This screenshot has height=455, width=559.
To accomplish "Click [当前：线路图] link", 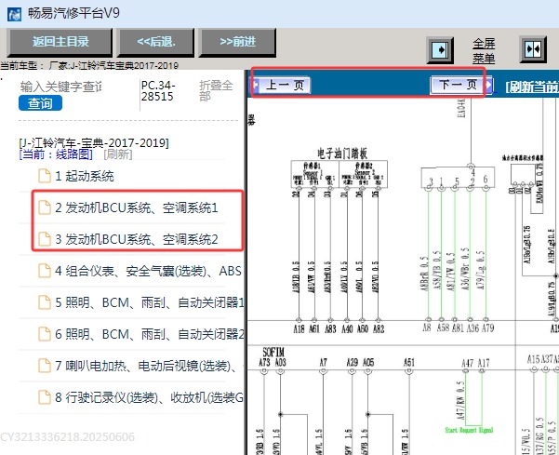I will 56,154.
